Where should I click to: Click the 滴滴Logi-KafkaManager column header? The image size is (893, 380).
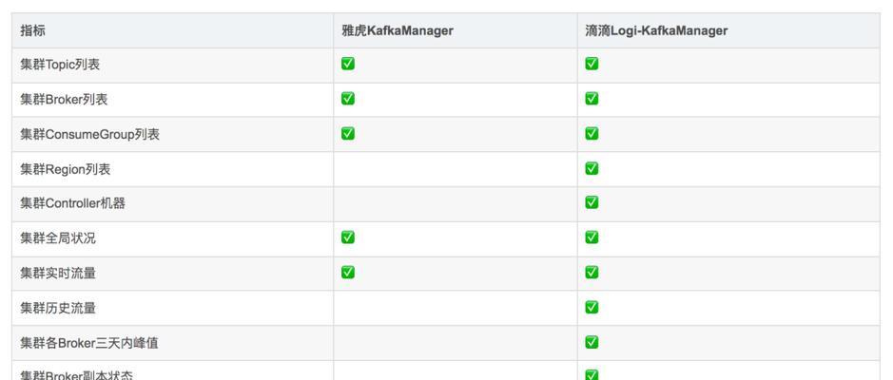coord(656,30)
